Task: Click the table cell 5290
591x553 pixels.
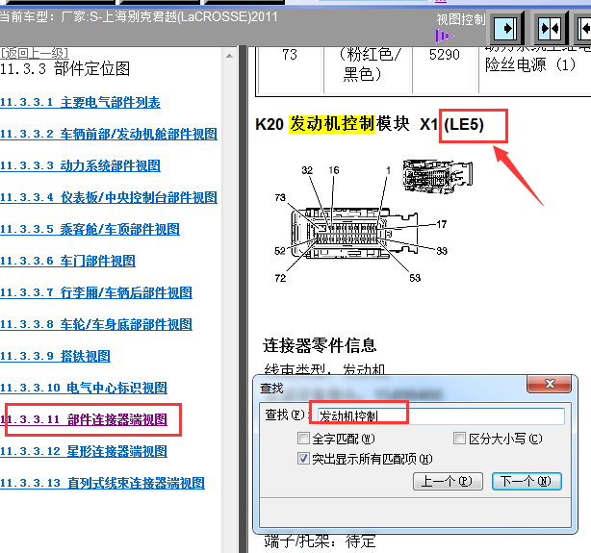Action: click(x=445, y=55)
